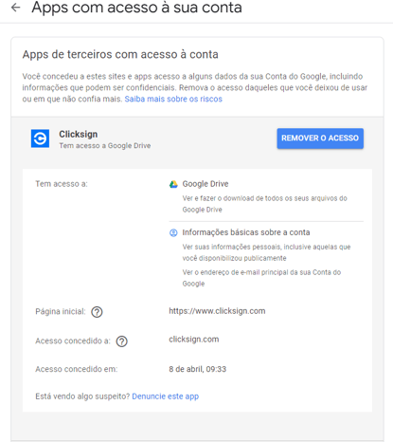Click the https://www.clicksign.com URL text
The width and height of the screenshot is (393, 442).
(217, 311)
